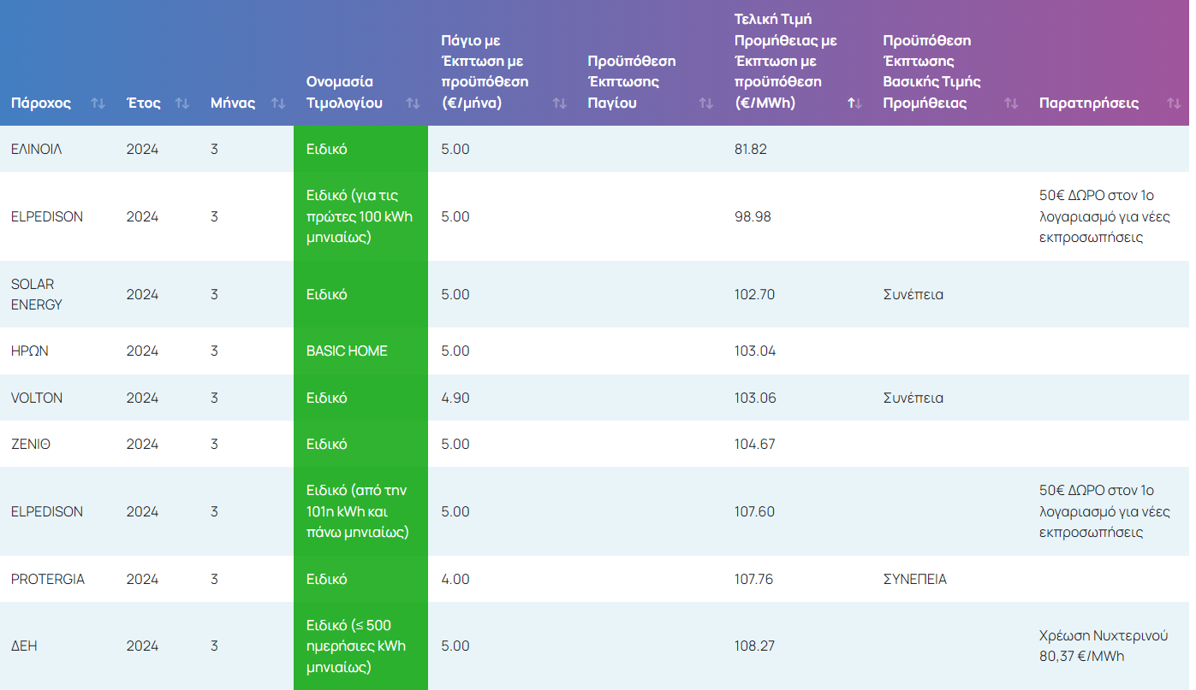Click the price value 107.76
This screenshot has height=690, width=1196.
tap(753, 579)
